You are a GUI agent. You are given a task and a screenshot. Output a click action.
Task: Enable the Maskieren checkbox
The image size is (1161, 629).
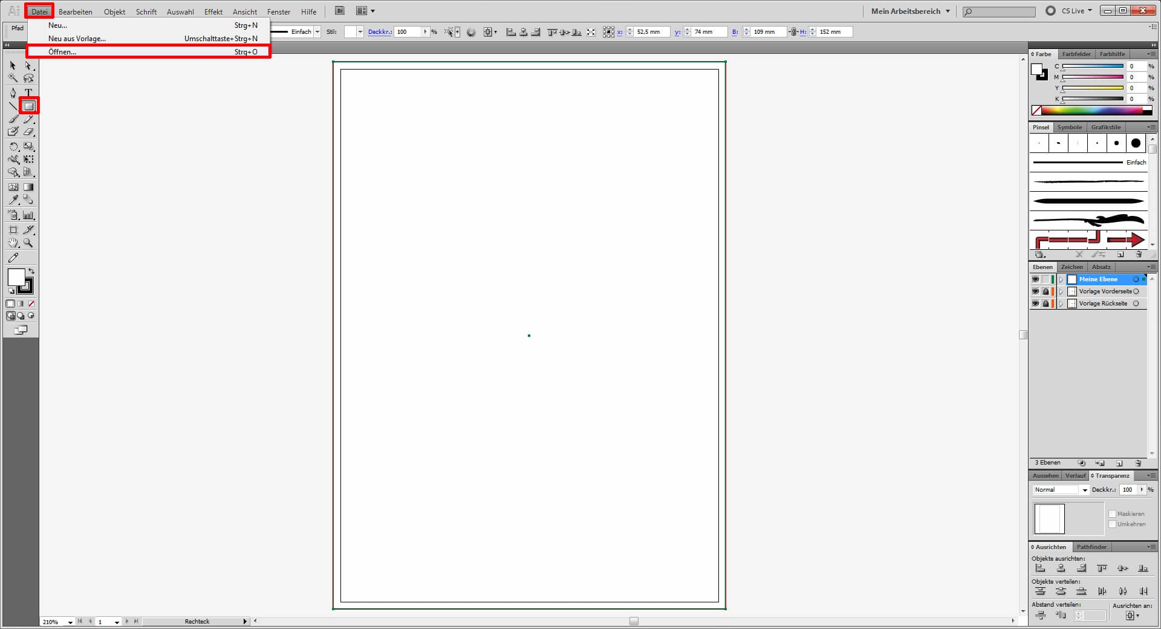(x=1112, y=514)
